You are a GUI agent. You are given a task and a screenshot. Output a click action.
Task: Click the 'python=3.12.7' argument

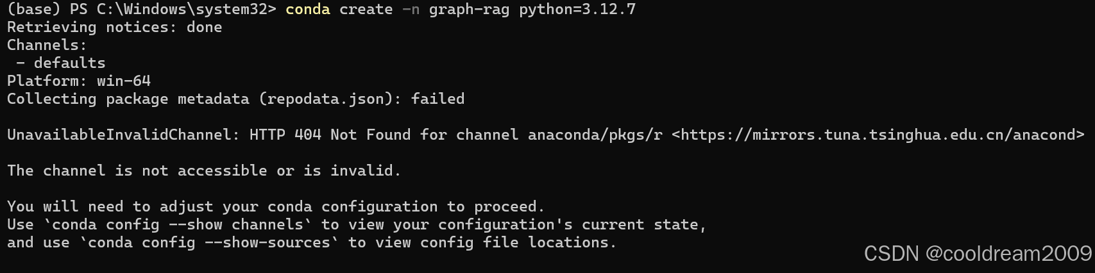click(x=577, y=10)
